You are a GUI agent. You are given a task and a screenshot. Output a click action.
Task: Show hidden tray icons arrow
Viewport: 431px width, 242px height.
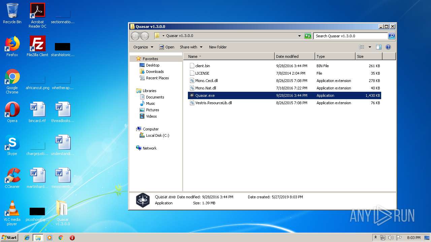click(376, 237)
